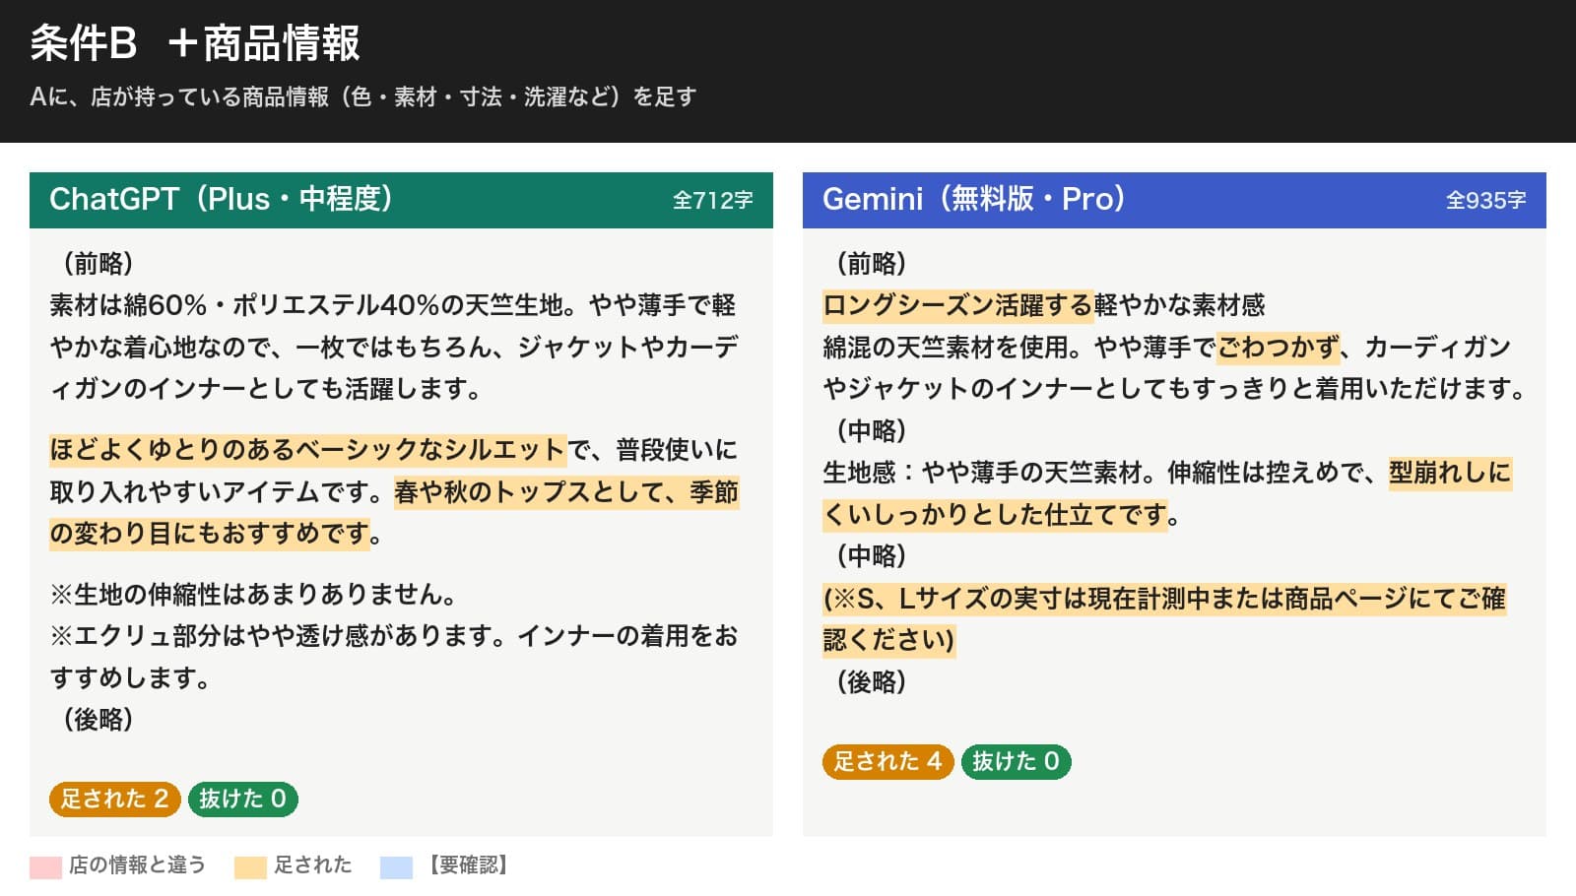The width and height of the screenshot is (1576, 896).
Task: Click （前略） in the Gemini panel
Action: (872, 263)
